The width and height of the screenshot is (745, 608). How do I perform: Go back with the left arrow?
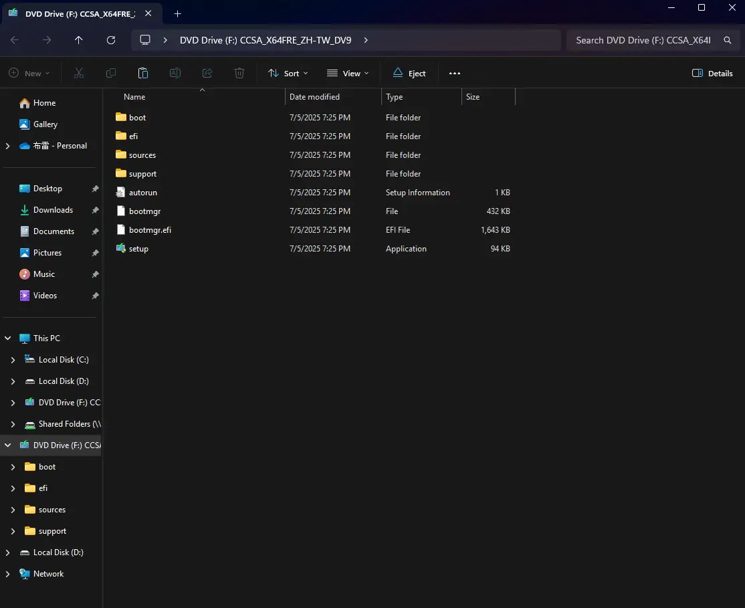[15, 40]
